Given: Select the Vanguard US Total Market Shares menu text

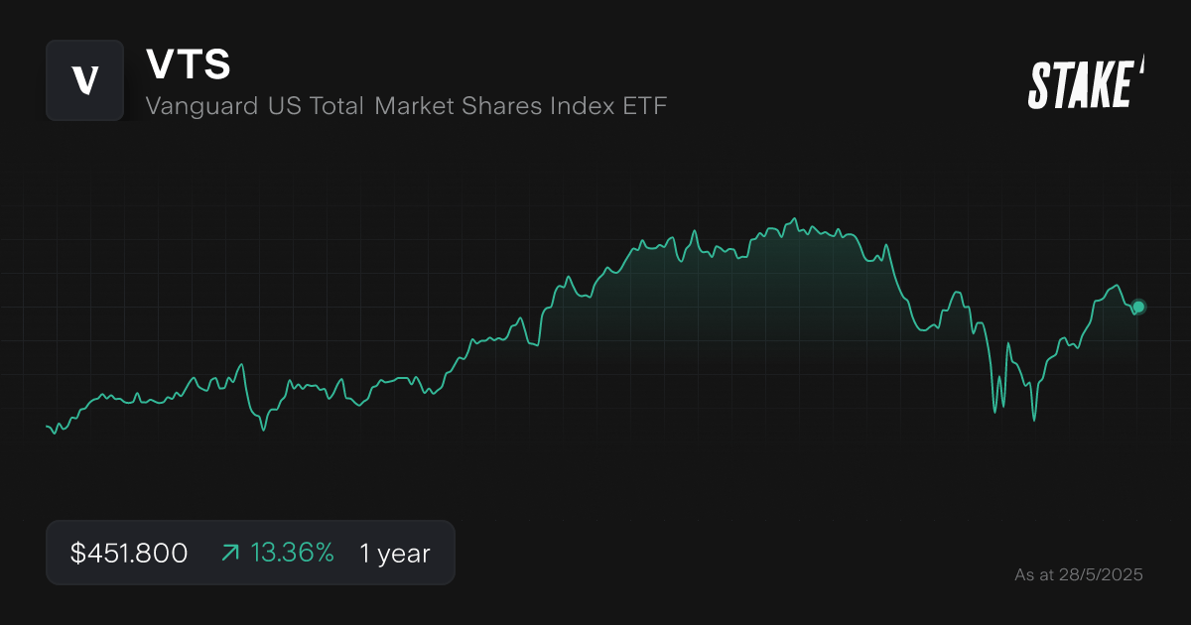Looking at the screenshot, I should coord(406,106).
